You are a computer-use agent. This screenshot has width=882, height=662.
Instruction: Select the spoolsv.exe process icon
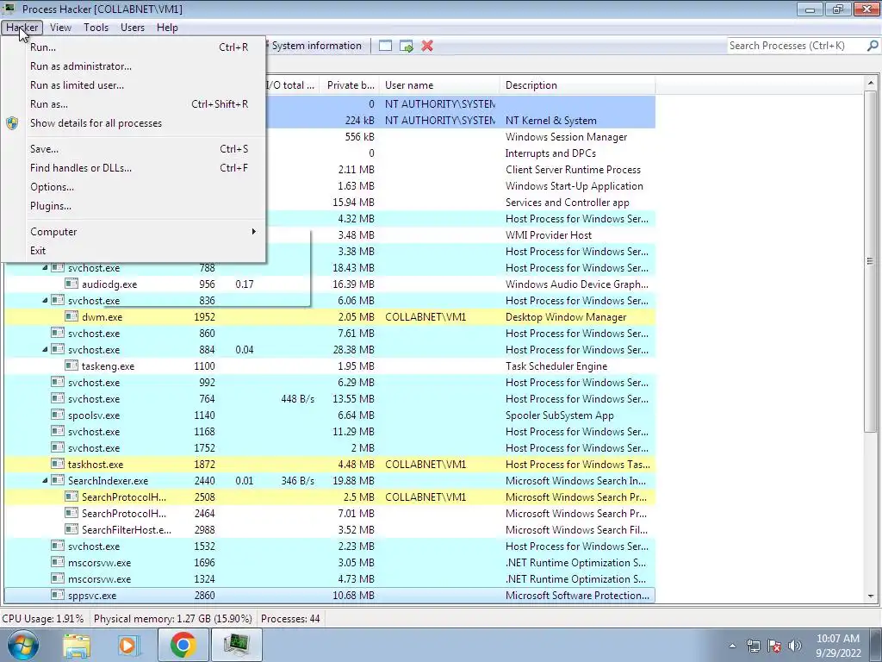coord(58,415)
